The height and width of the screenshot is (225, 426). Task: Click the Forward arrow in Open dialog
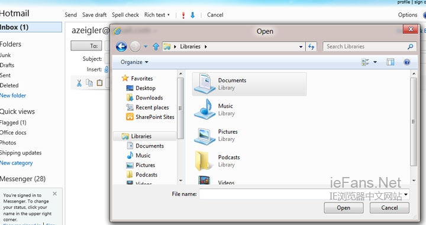135,46
